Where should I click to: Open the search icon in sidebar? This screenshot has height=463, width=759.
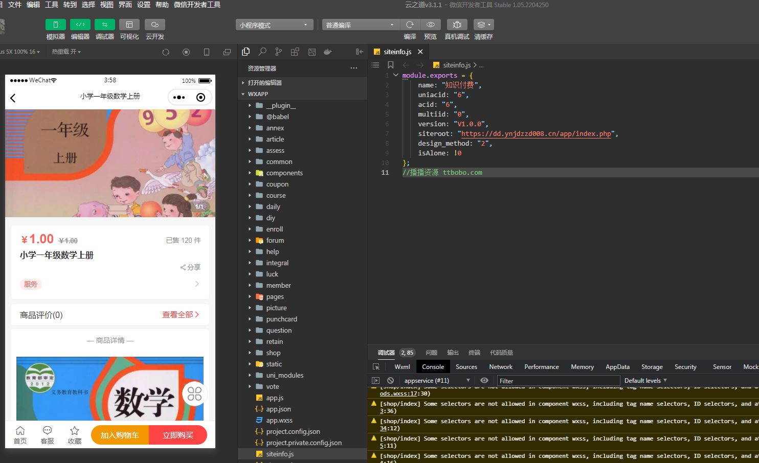tap(262, 52)
